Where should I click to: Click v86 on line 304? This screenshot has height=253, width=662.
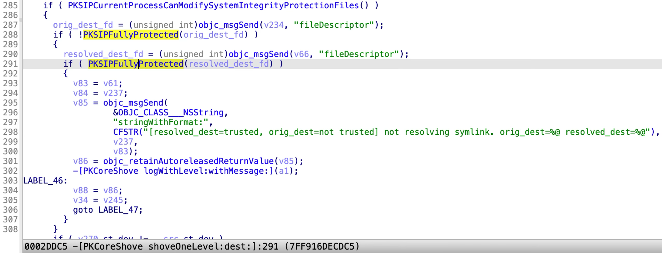(111, 191)
